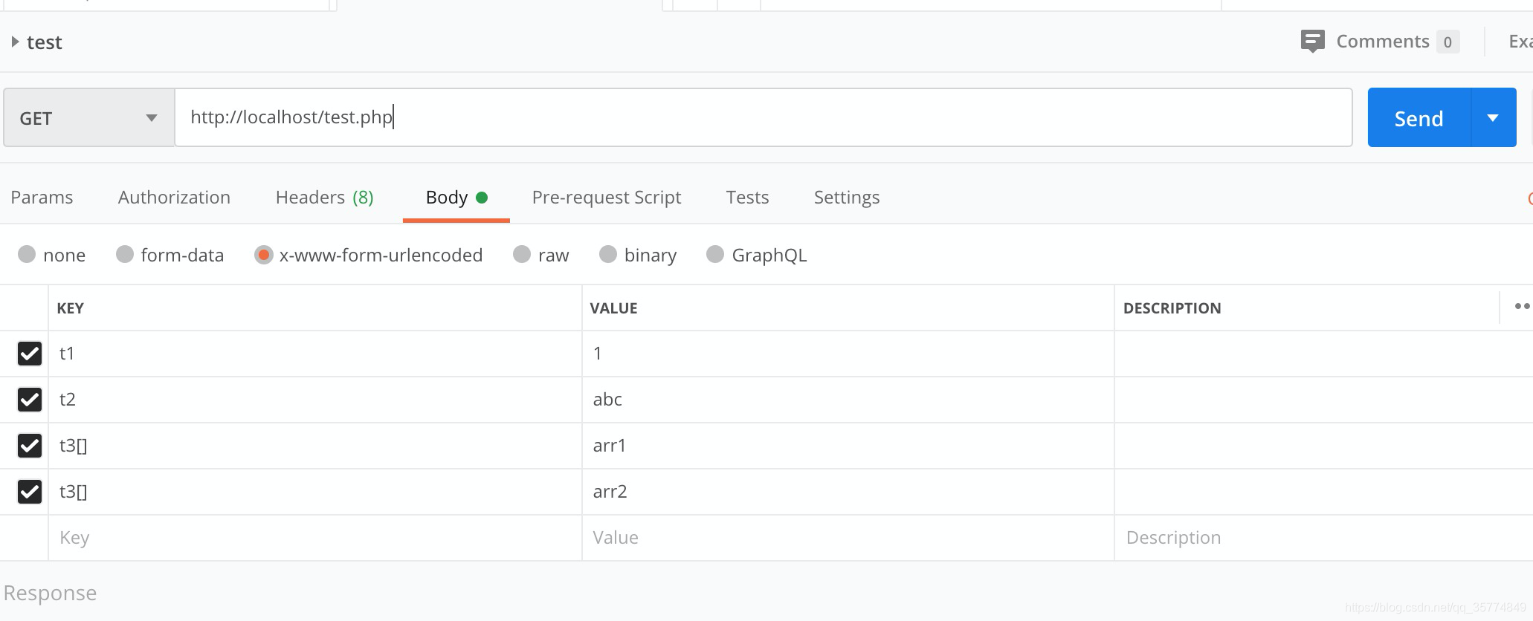Expand the test request title triangle

point(15,42)
